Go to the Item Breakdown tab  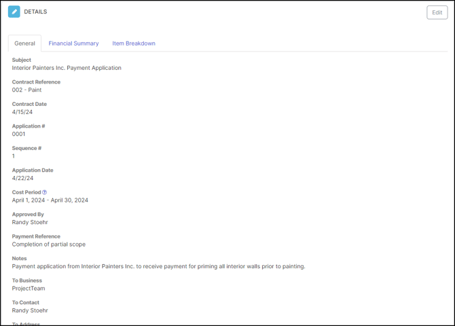pos(134,43)
